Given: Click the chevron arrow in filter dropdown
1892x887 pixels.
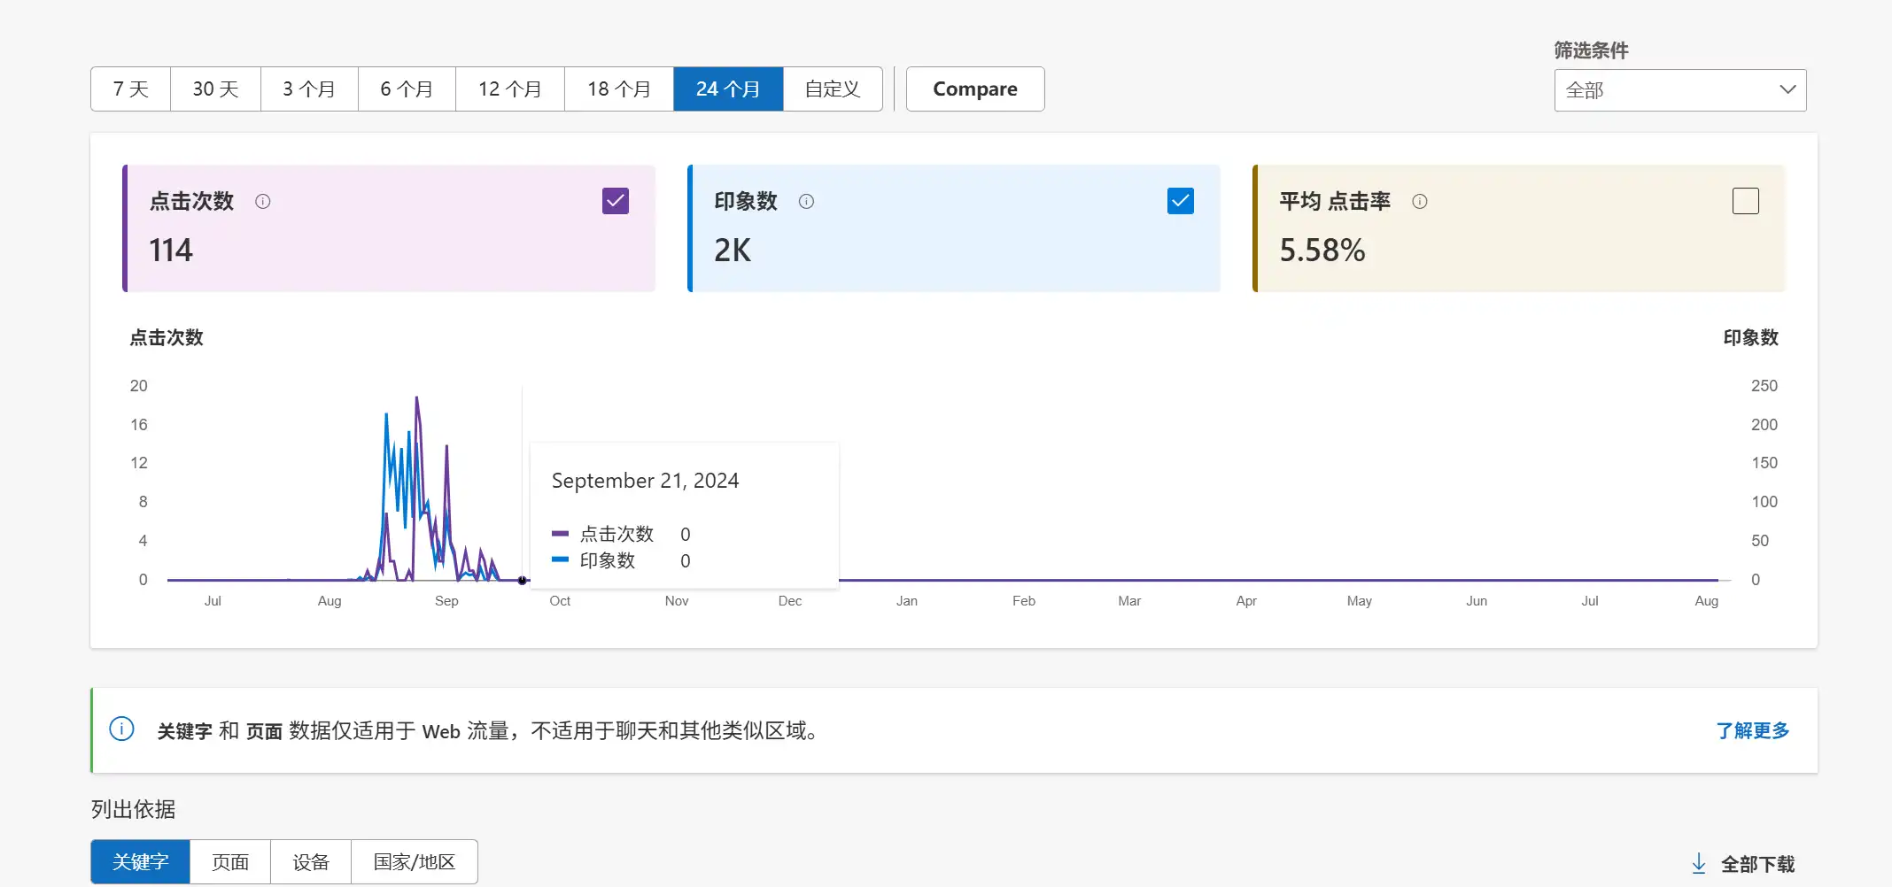Looking at the screenshot, I should click(1787, 90).
